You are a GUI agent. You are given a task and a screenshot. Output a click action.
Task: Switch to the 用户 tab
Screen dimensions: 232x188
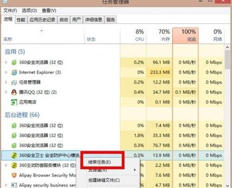pyautogui.click(x=77, y=19)
